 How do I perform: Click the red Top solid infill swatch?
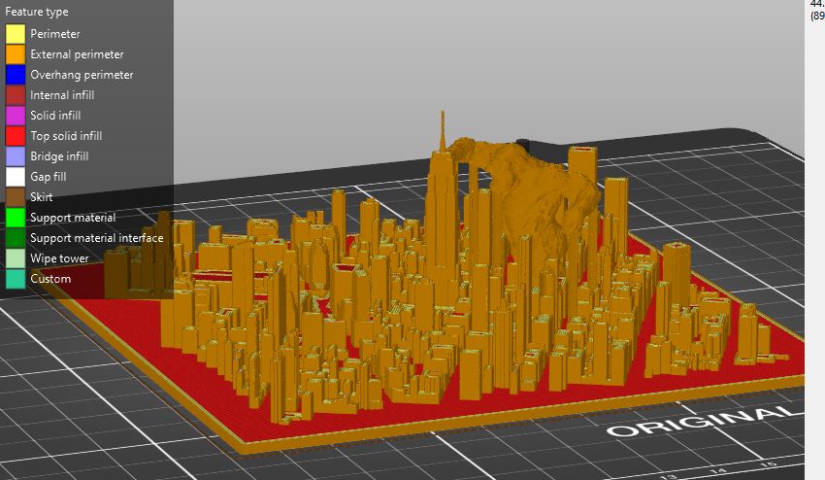(16, 136)
